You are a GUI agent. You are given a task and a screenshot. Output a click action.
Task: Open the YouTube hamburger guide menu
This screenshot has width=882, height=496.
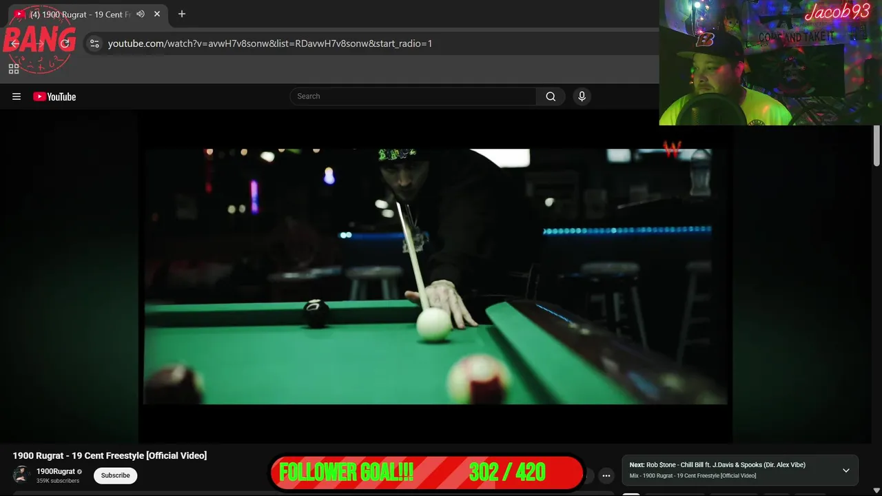[x=17, y=96]
